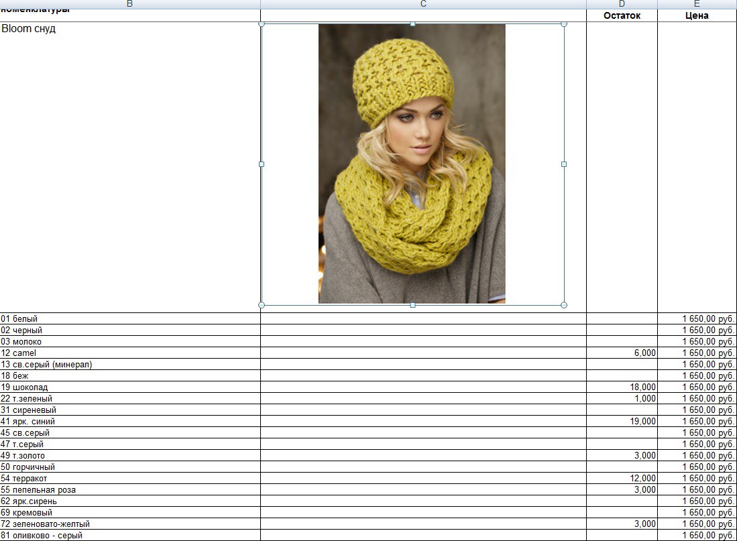This screenshot has width=737, height=541.
Task: Click the price in the 19 шоколад row
Action: (697, 387)
